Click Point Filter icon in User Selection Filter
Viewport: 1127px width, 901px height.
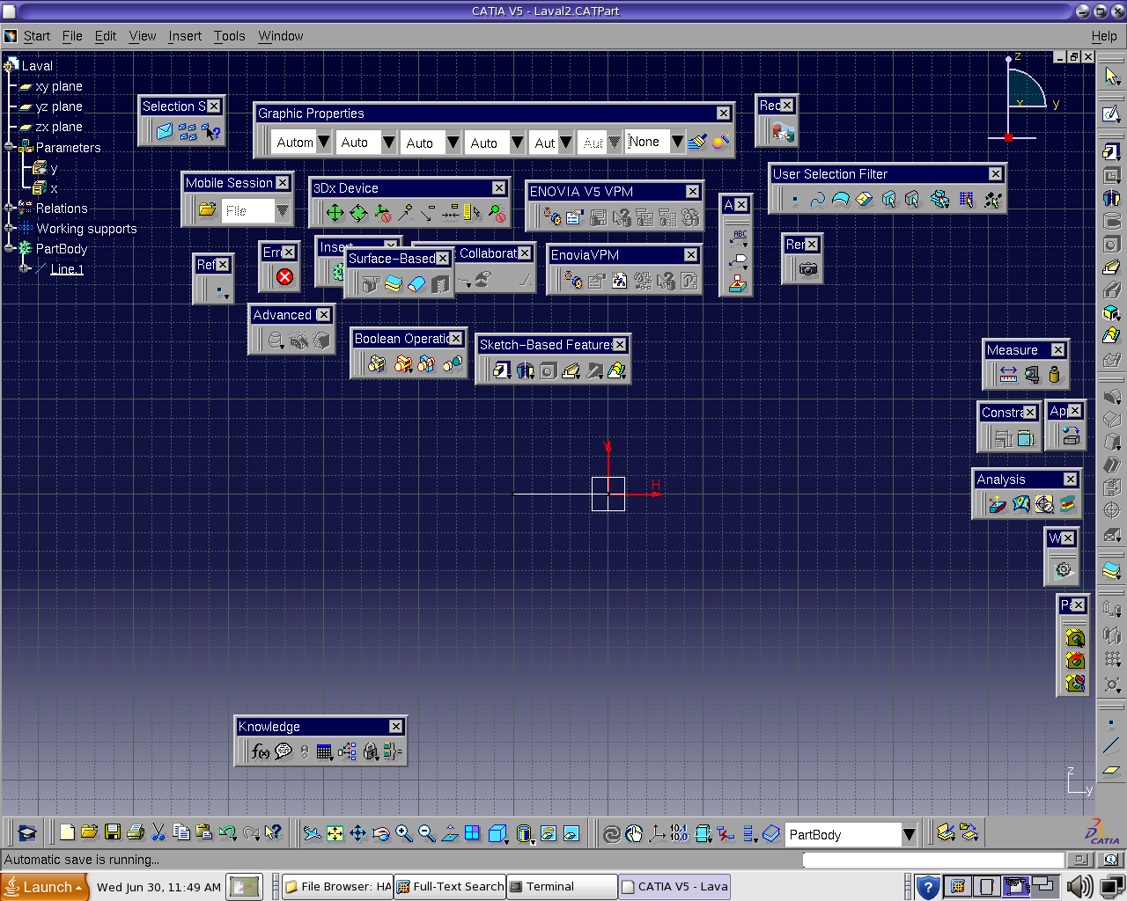(x=795, y=200)
